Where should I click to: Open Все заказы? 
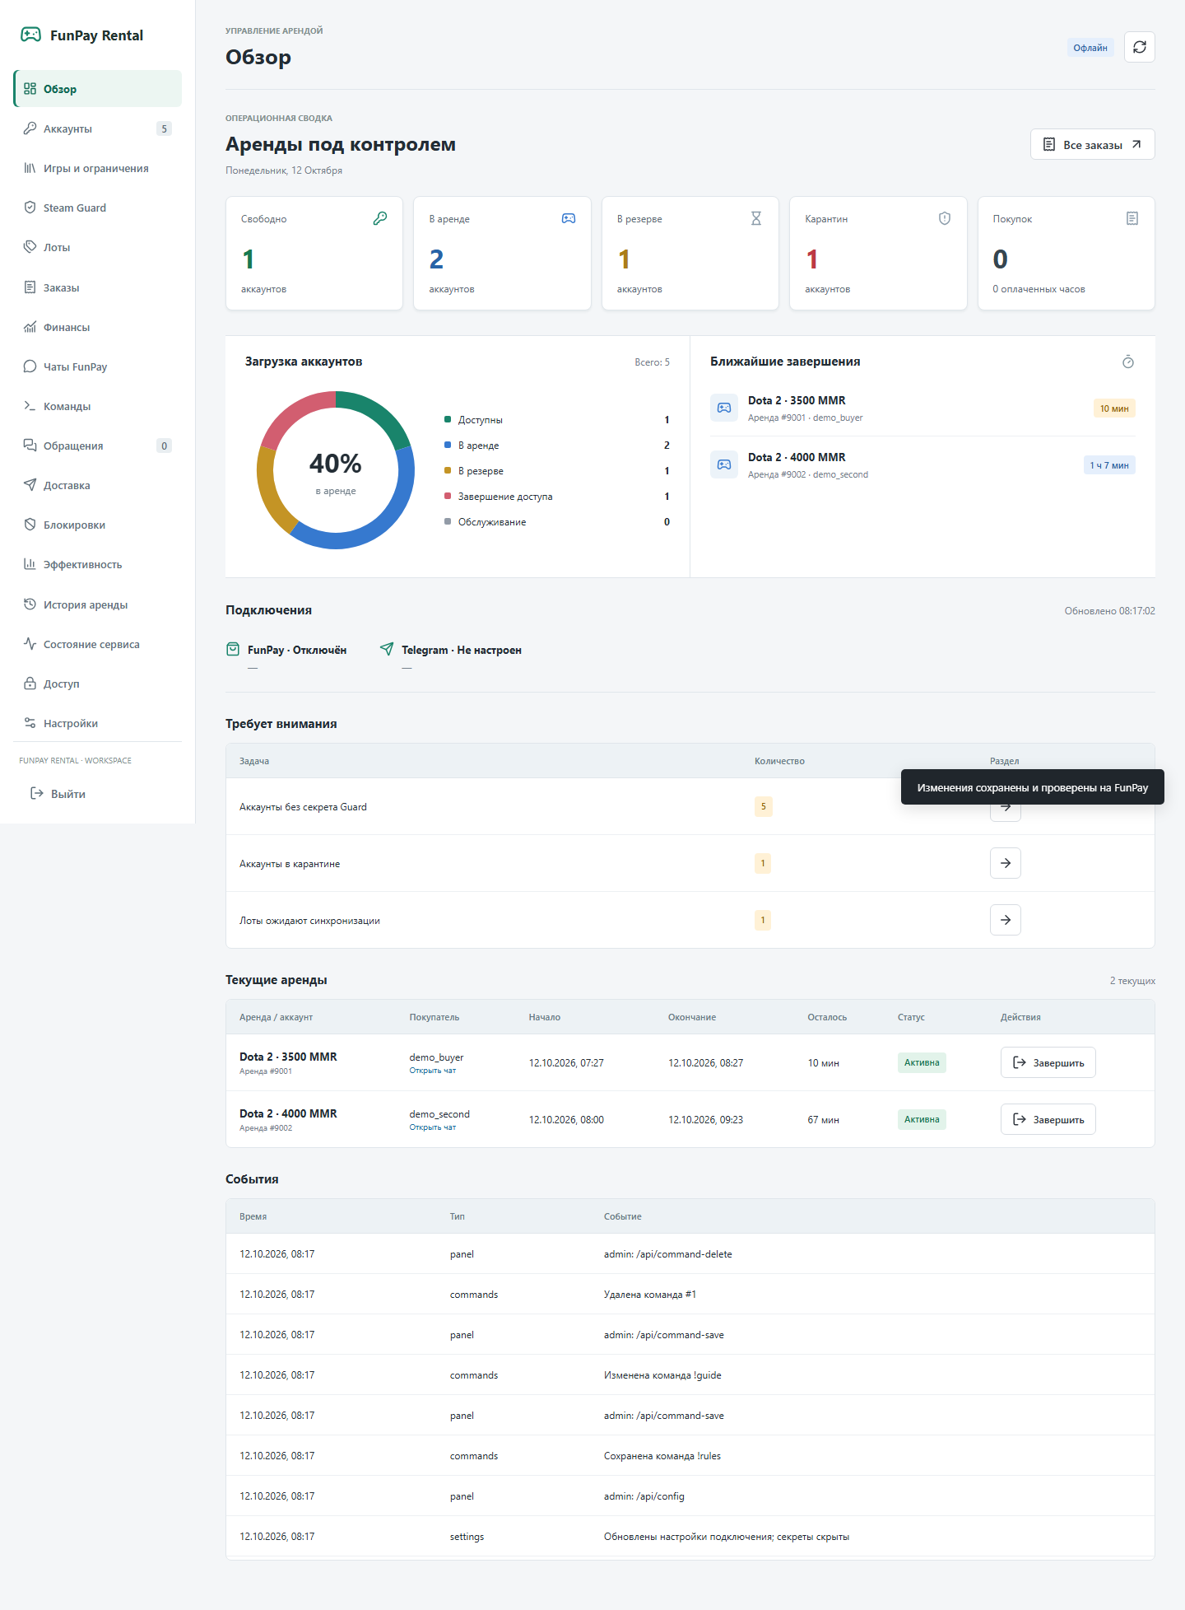(1093, 144)
